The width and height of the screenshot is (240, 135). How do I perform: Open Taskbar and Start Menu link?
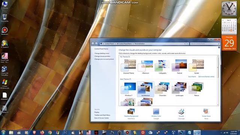102,115
